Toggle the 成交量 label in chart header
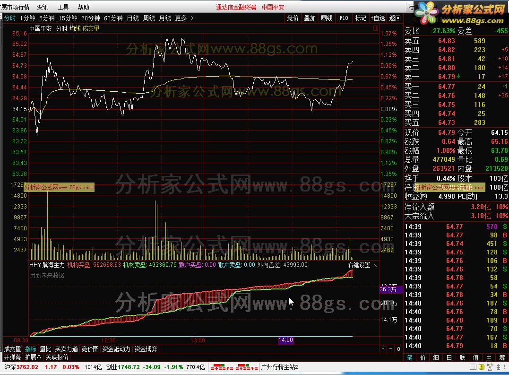 click(91, 28)
